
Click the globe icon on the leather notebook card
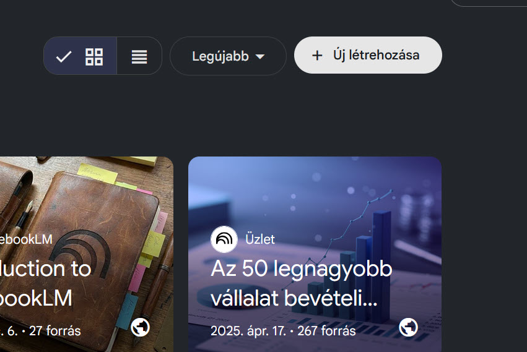[141, 327]
